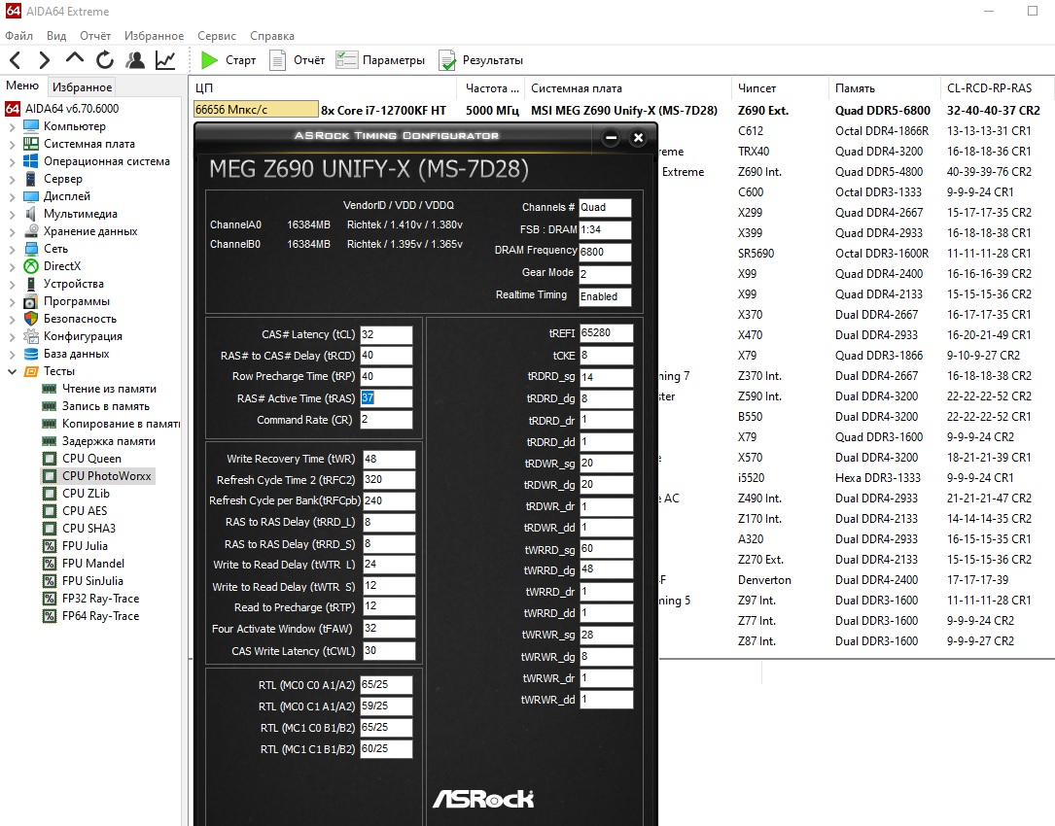1055x826 pixels.
Task: Select the Запись в память test
Action: [x=106, y=406]
